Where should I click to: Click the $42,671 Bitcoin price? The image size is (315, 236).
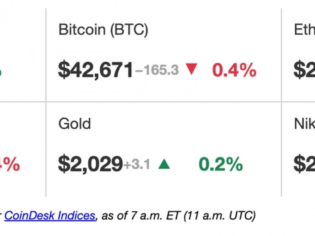click(x=95, y=70)
